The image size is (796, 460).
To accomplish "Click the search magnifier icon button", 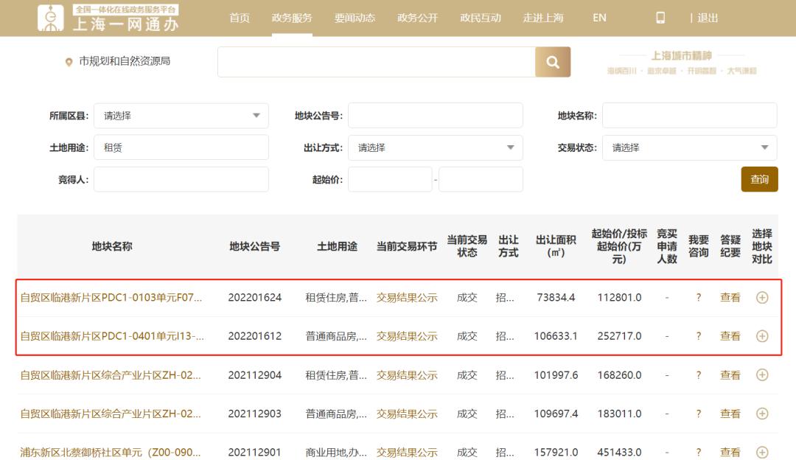I will tap(553, 62).
